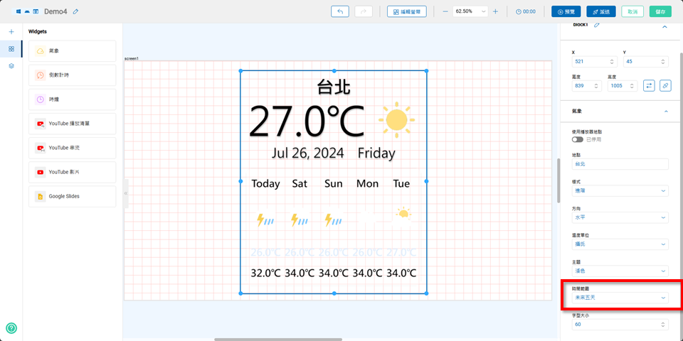Click the plus icon in left sidebar
The width and height of the screenshot is (683, 341).
click(x=11, y=32)
